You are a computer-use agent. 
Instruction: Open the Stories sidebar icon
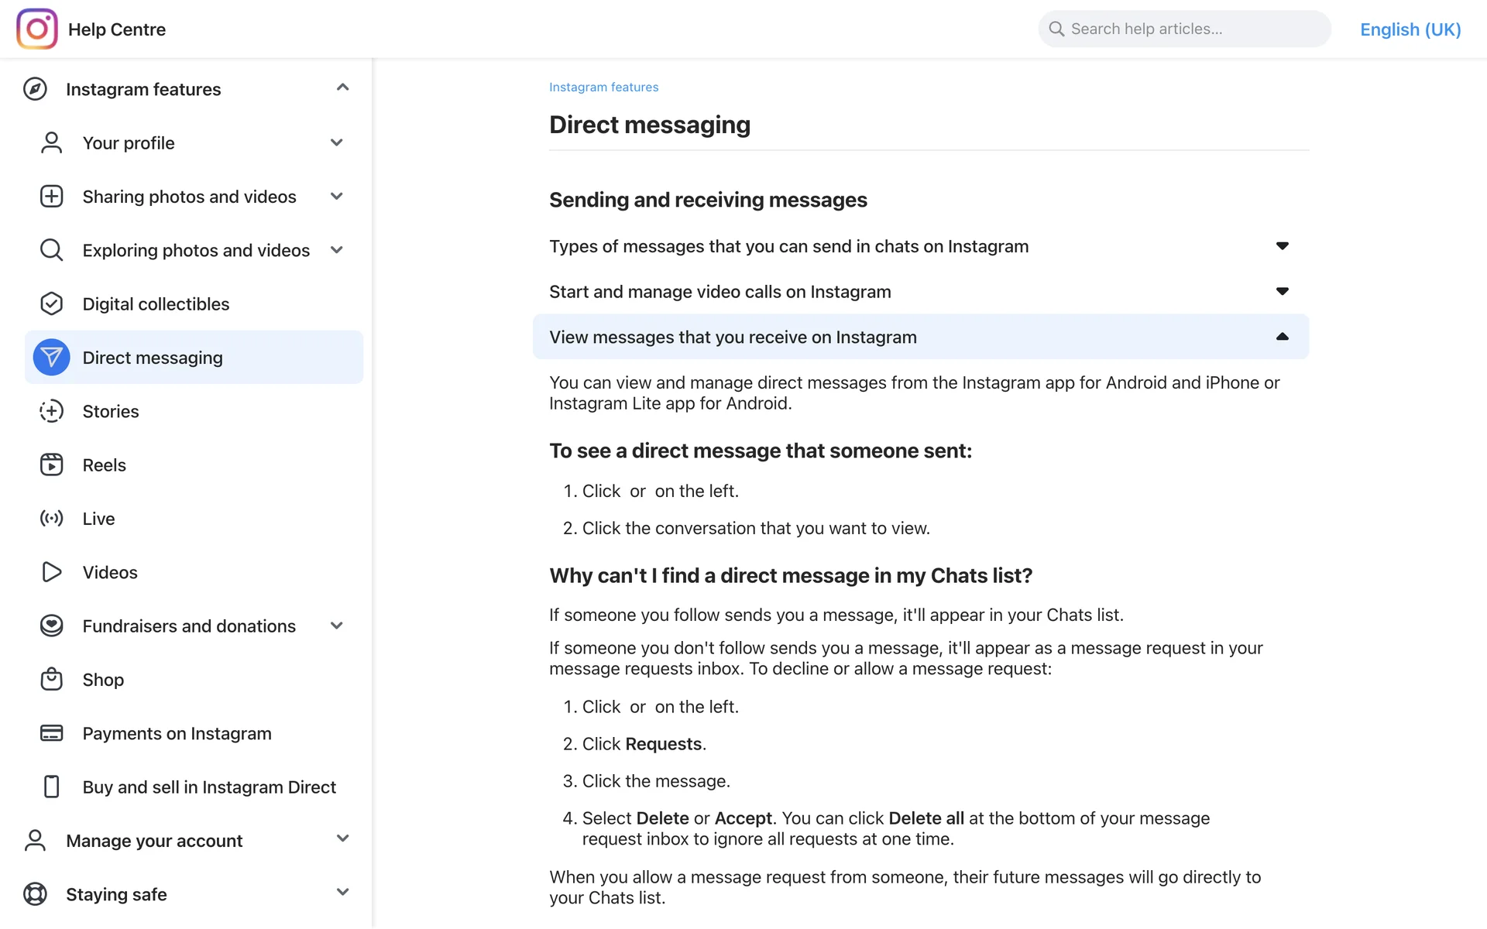(x=51, y=411)
